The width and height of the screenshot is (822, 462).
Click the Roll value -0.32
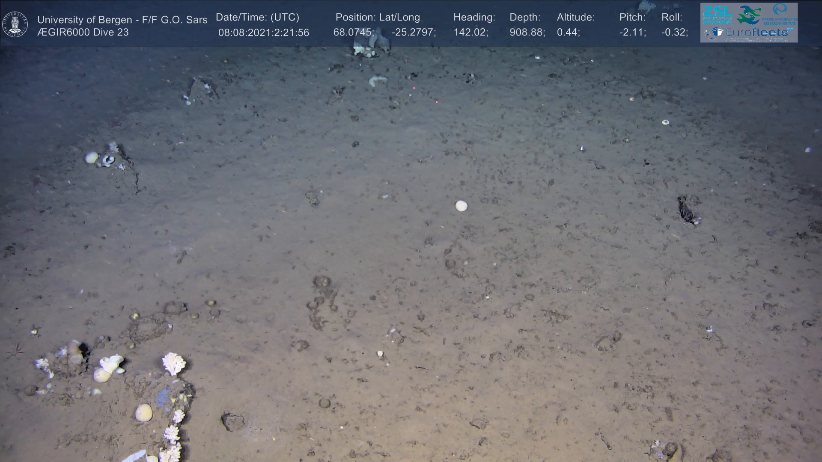(674, 33)
